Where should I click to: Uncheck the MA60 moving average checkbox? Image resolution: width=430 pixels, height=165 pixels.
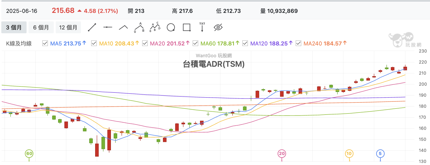tap(195, 43)
